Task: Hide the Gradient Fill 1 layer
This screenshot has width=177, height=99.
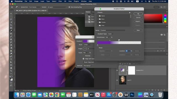Action: coord(117,70)
